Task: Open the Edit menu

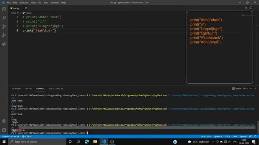Action: (x=15, y=3)
